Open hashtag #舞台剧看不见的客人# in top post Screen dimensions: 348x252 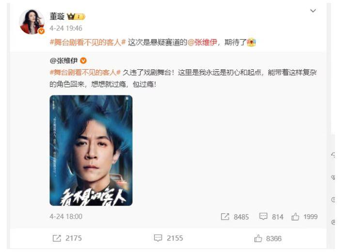click(x=88, y=42)
